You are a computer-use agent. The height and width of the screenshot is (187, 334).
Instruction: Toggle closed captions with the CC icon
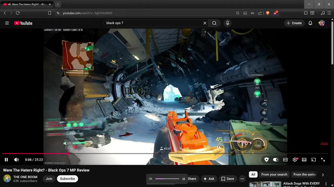(285, 160)
